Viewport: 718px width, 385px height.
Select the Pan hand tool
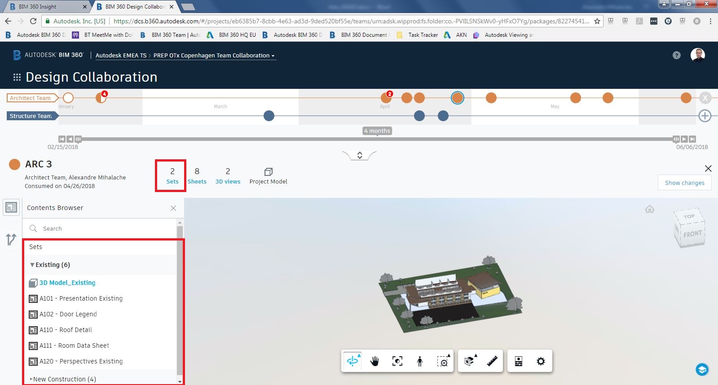[x=374, y=361]
